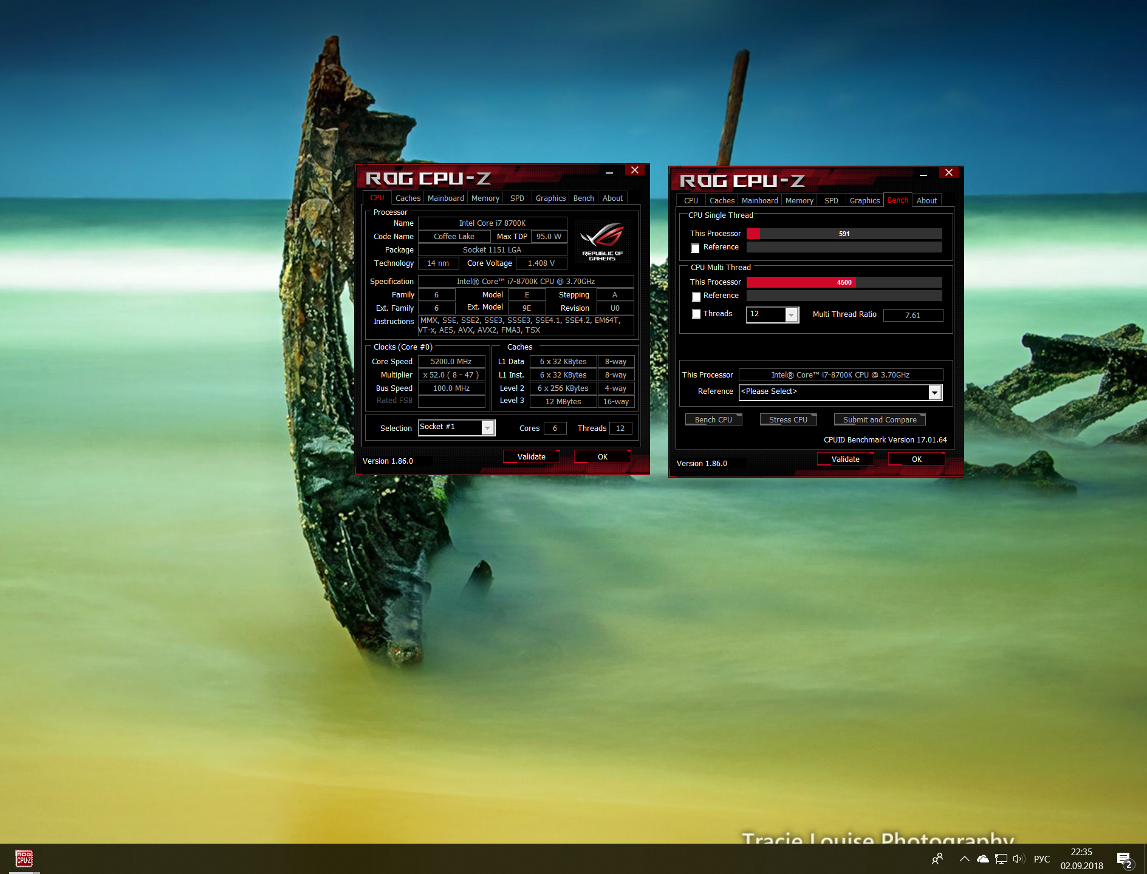Open the OneDrive cloud tray icon
The width and height of the screenshot is (1147, 874).
tap(982, 859)
